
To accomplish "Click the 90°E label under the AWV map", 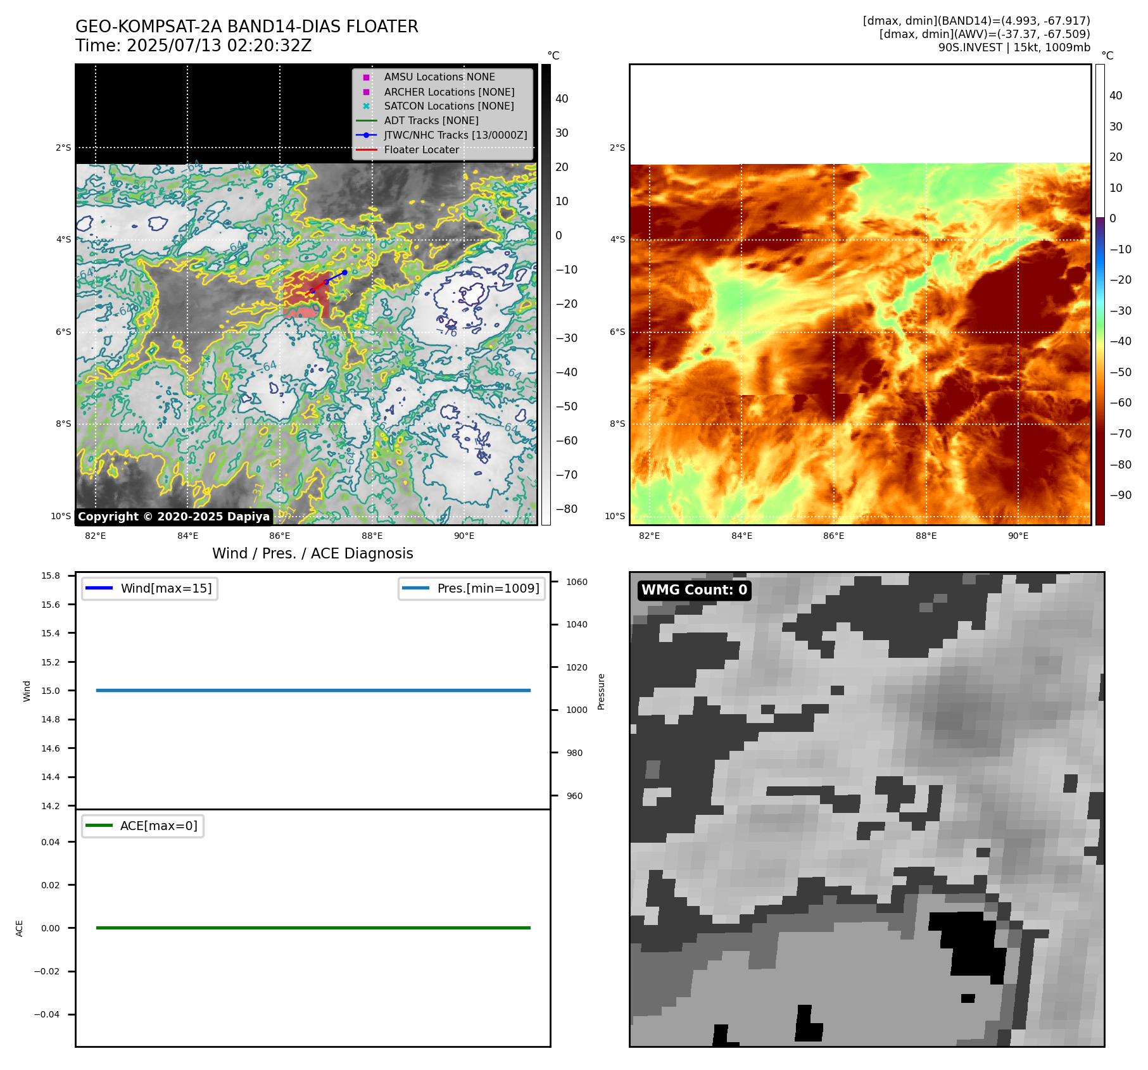I will click(x=1018, y=536).
